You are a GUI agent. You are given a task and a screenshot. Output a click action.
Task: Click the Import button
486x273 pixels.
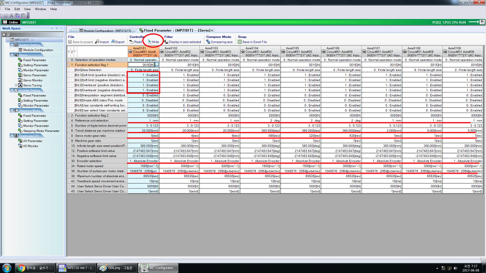[x=102, y=42]
